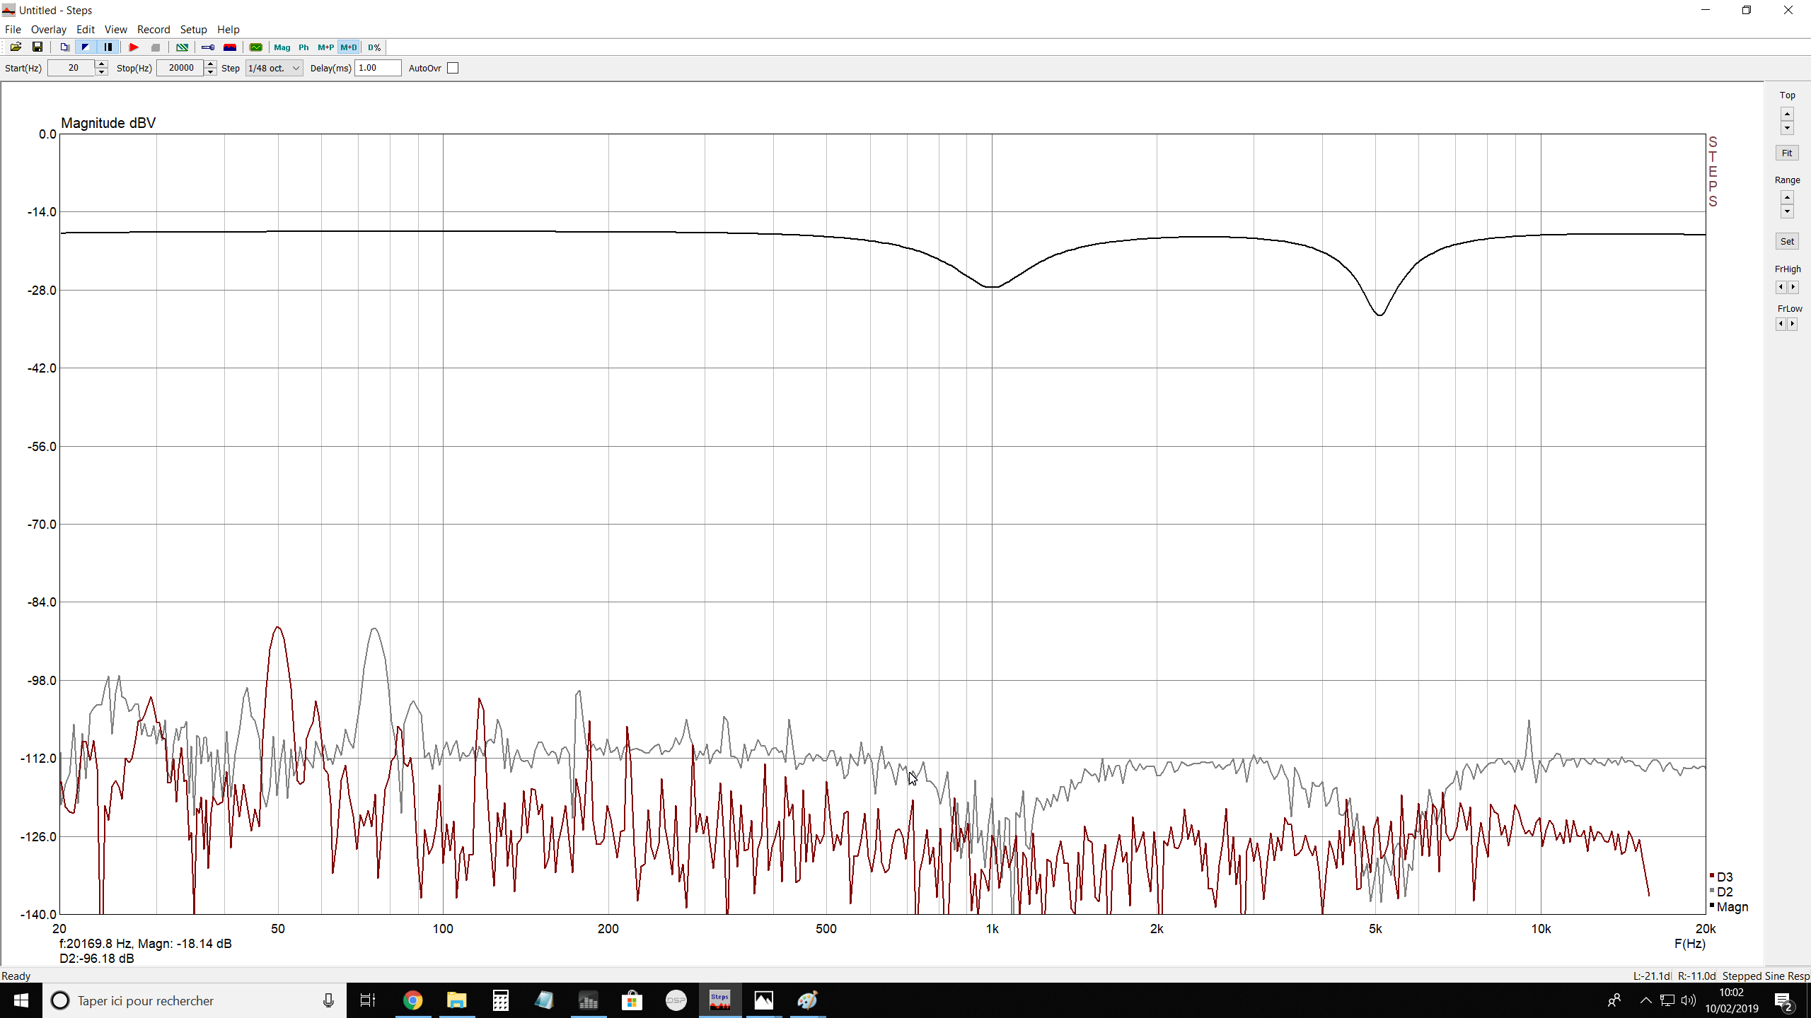The width and height of the screenshot is (1811, 1018).
Task: Click the Set button
Action: click(x=1787, y=242)
